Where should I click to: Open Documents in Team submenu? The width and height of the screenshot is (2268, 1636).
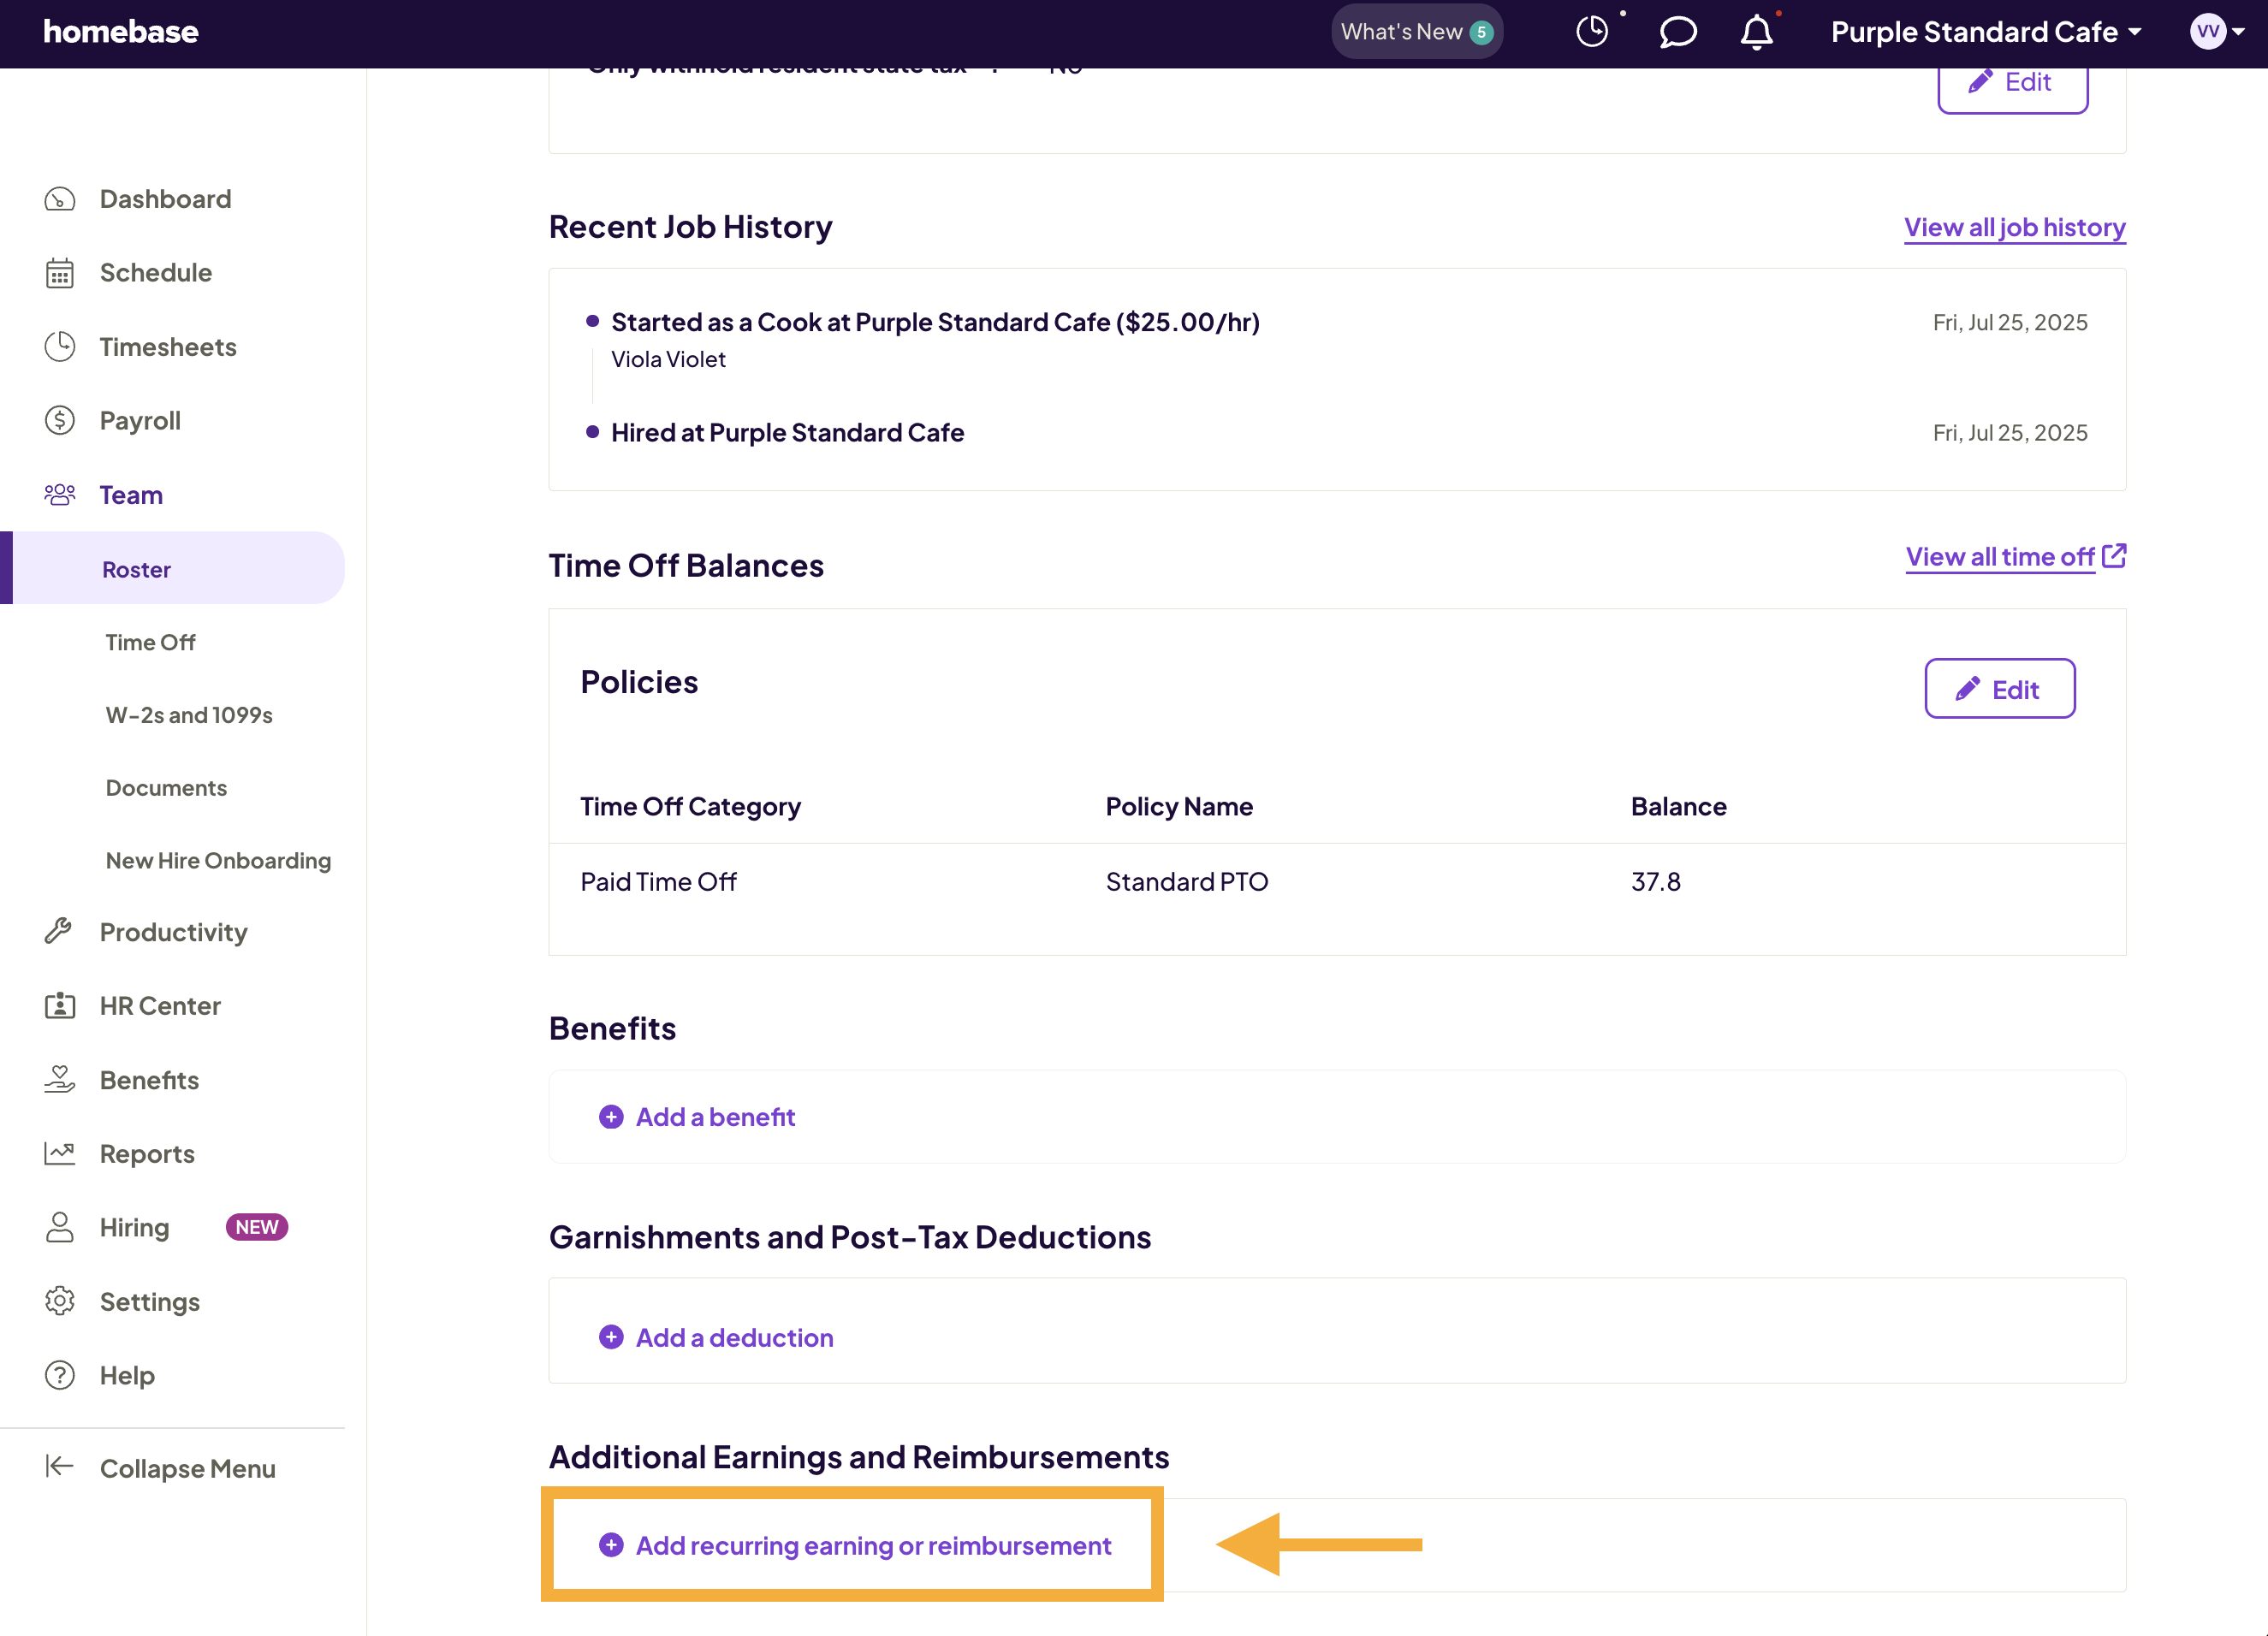click(166, 788)
